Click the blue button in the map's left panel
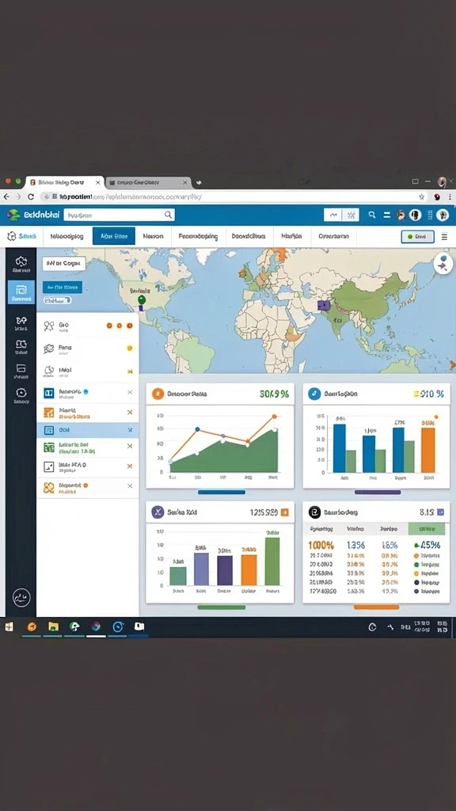The height and width of the screenshot is (811, 456). pyautogui.click(x=62, y=287)
